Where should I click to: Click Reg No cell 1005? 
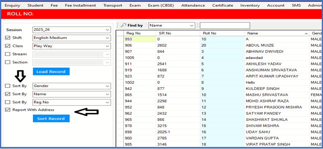(x=140, y=57)
